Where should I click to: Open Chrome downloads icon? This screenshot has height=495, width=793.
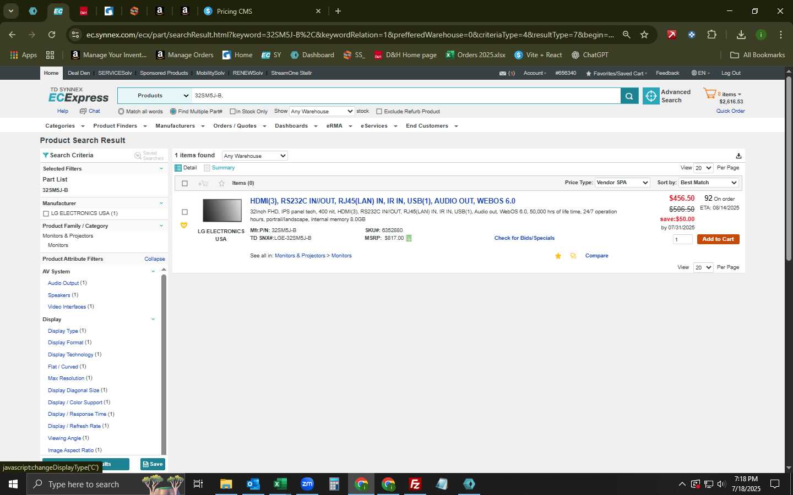click(x=741, y=35)
